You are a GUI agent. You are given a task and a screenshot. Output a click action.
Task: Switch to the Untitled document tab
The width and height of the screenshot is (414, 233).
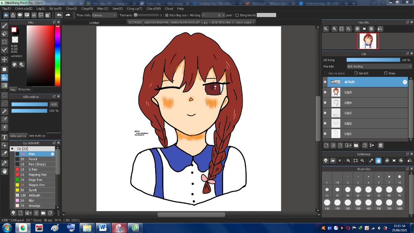pos(94,23)
